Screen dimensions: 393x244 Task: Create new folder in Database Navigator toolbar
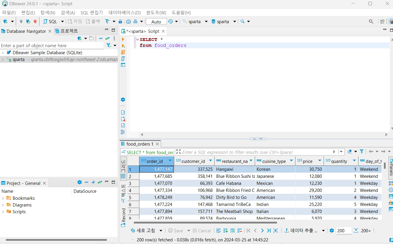coord(92,38)
